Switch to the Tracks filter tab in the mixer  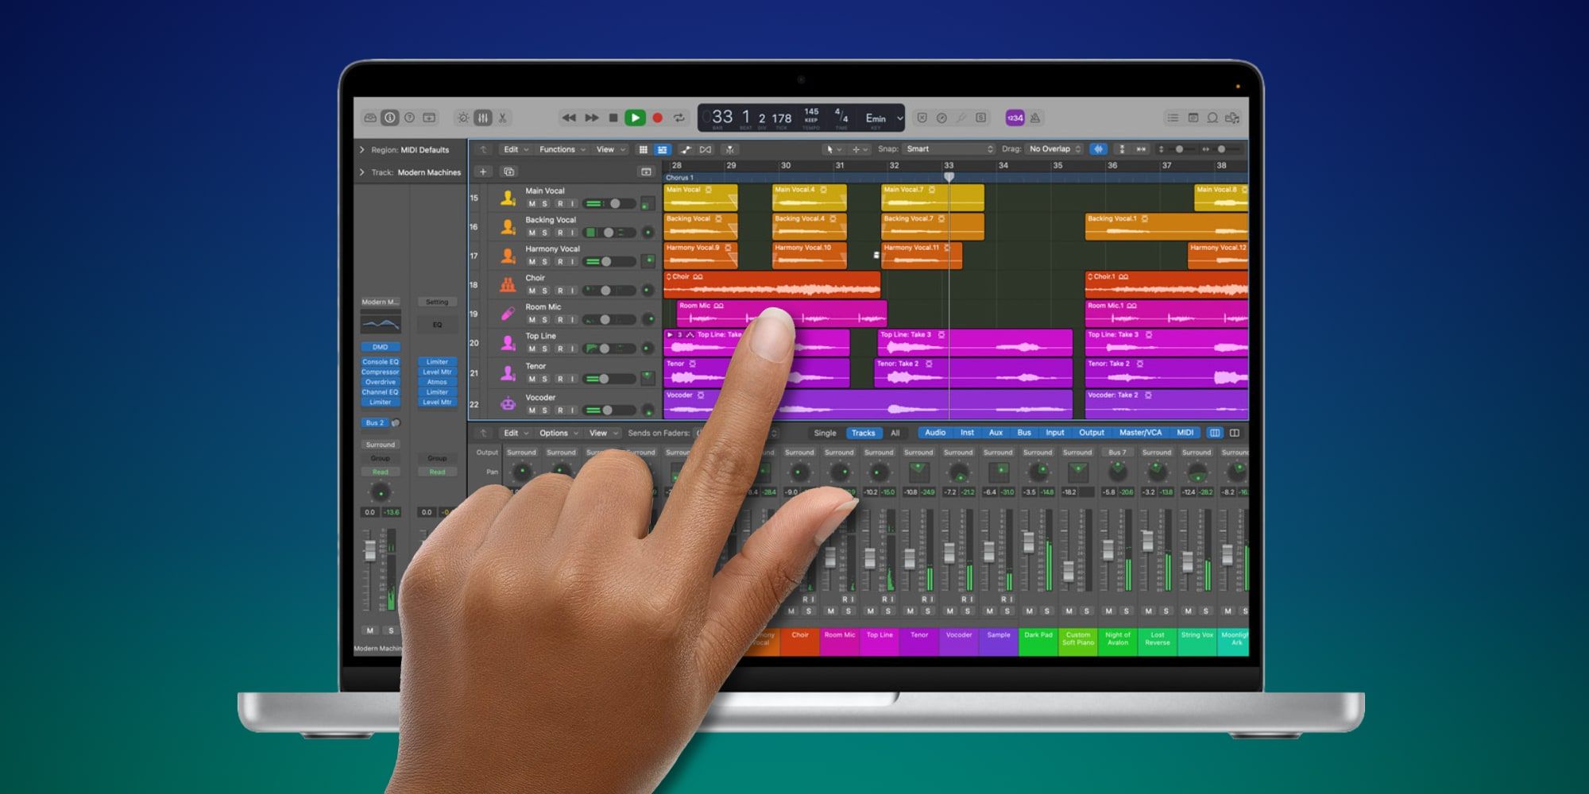[x=864, y=433]
